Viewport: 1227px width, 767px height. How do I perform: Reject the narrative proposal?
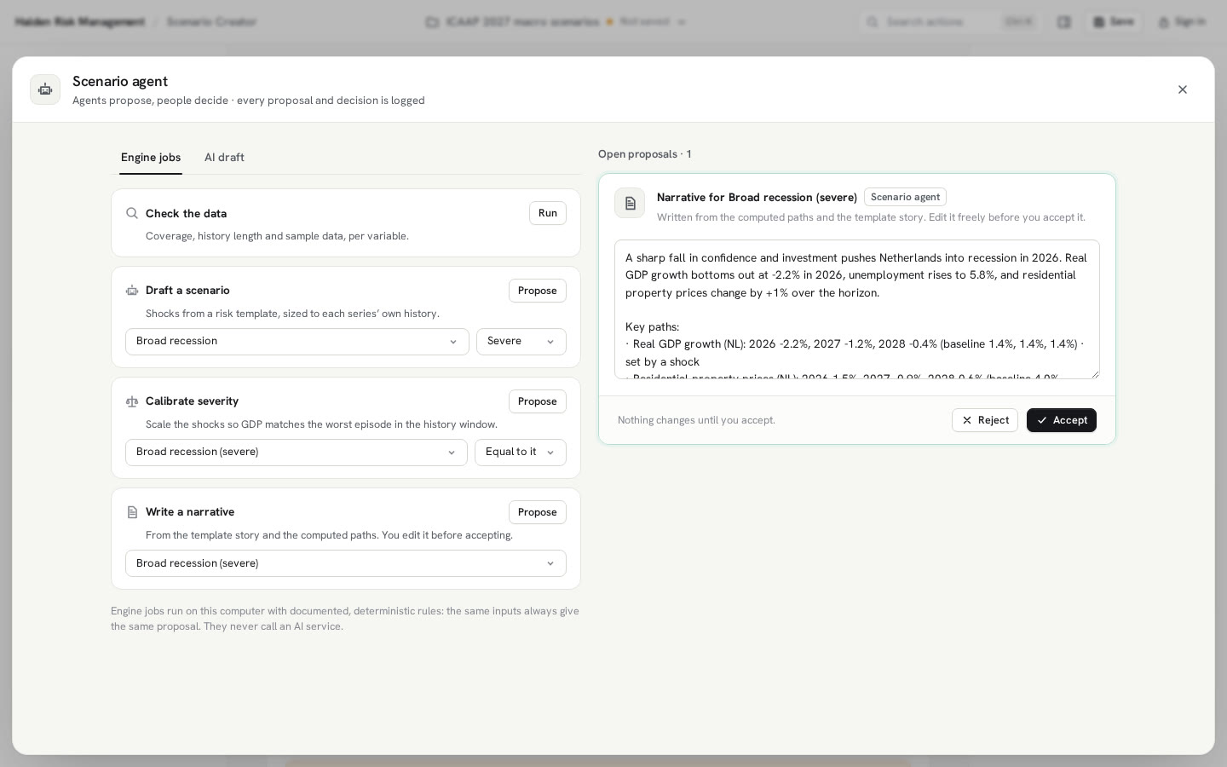[x=985, y=420]
